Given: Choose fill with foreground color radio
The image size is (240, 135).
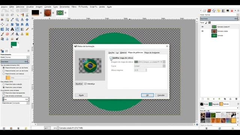Looking at the screenshot, I should pos(4,67).
